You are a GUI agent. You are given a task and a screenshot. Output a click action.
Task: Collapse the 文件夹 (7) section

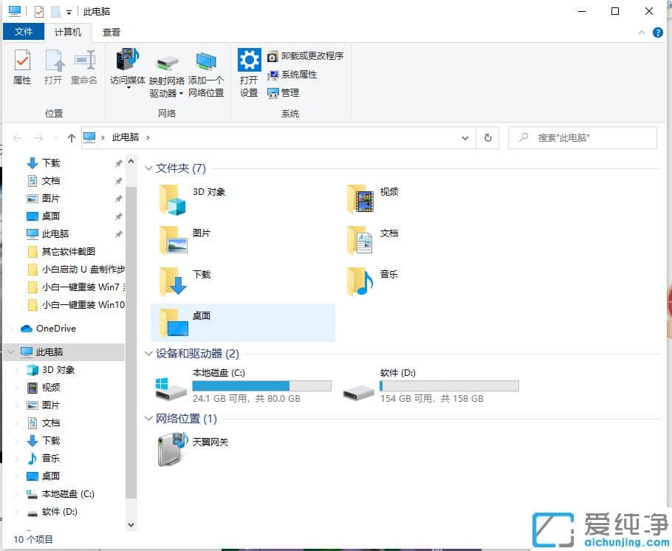(x=148, y=168)
